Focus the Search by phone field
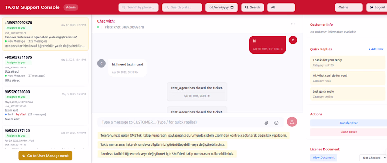The image size is (387, 163). pos(139,7)
